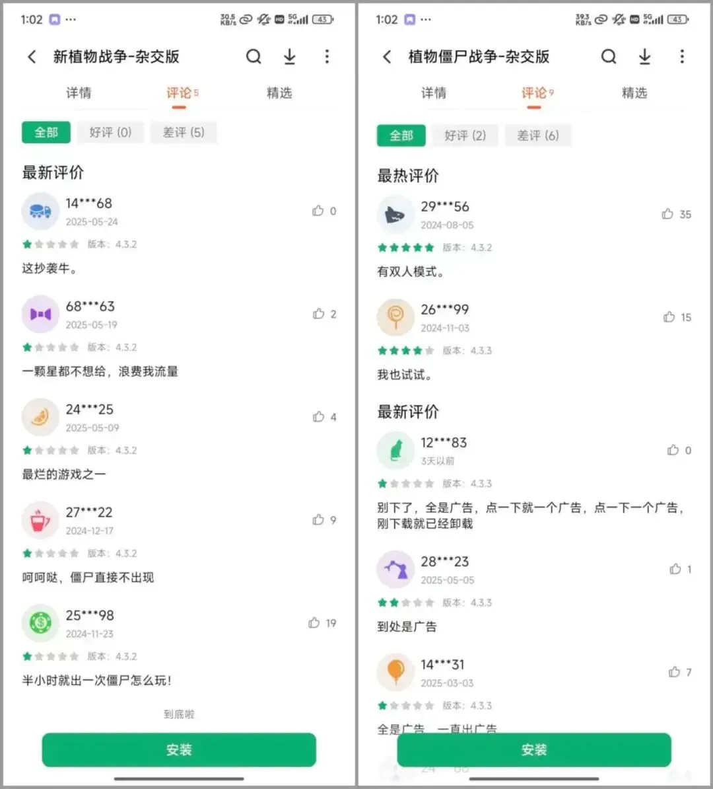Install 新植物战争-杂交版 with 安装 button
Screen dimensions: 713x789
179,749
